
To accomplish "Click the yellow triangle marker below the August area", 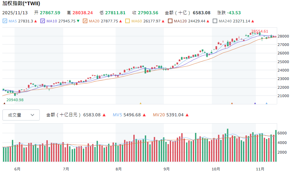I will 140,103.
